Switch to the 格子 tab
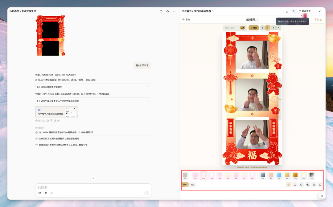 (x=193, y=185)
